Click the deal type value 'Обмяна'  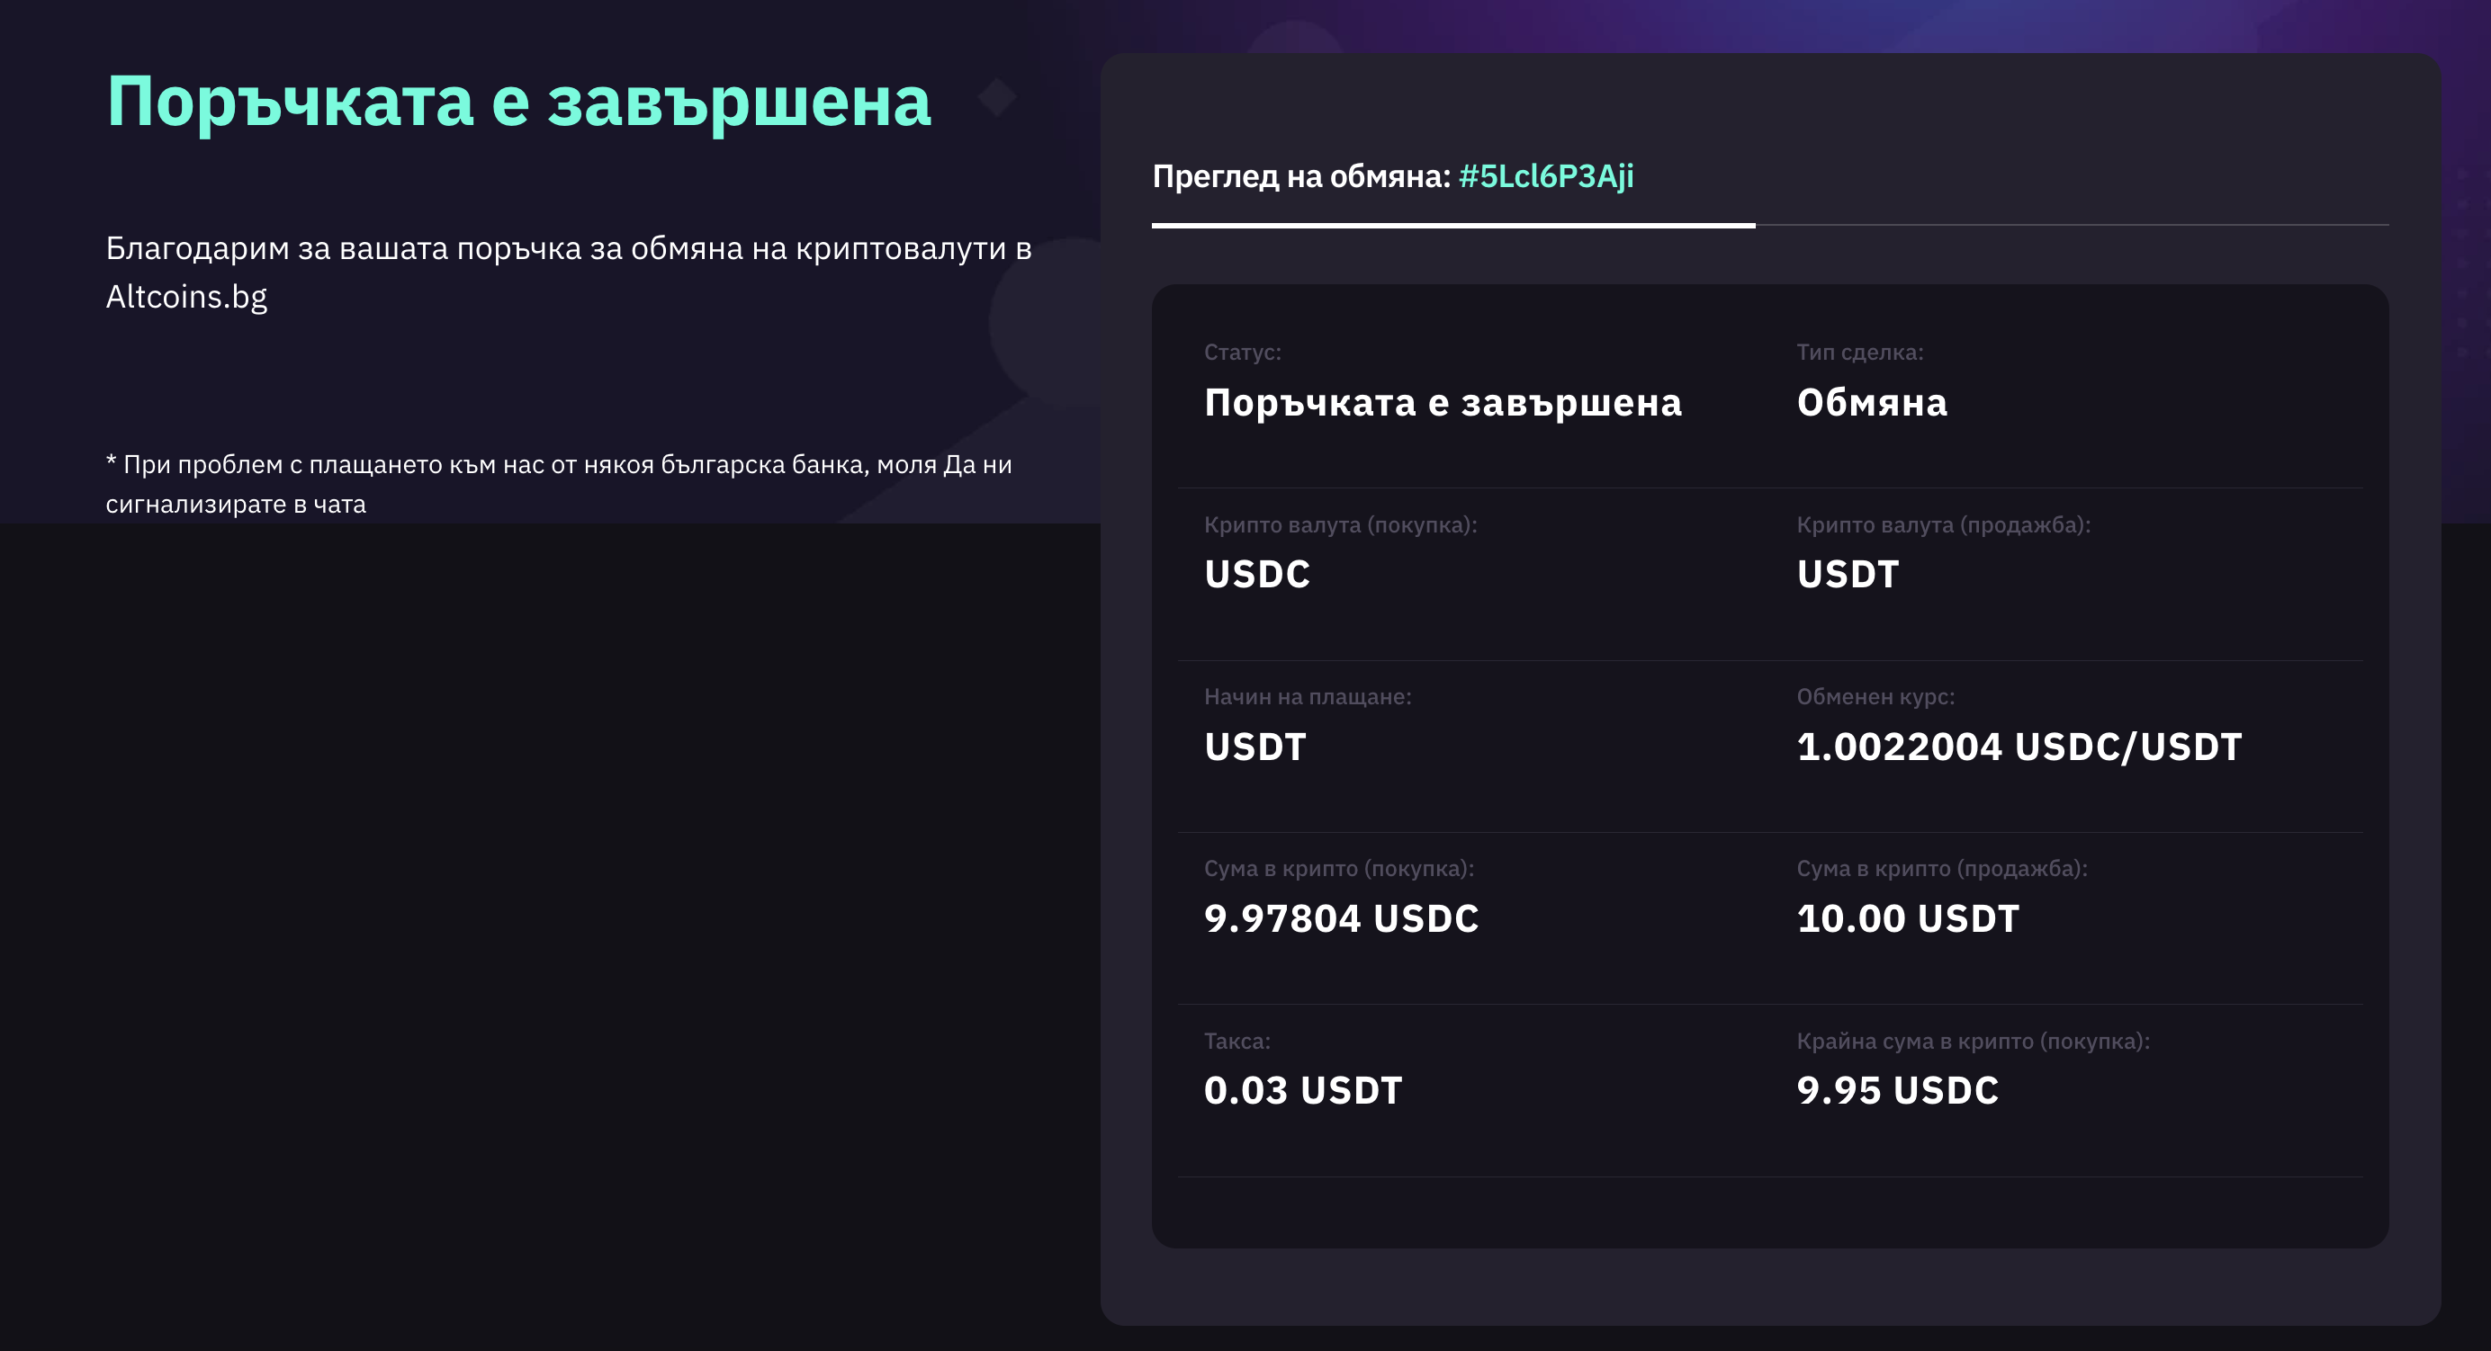pyautogui.click(x=1871, y=402)
